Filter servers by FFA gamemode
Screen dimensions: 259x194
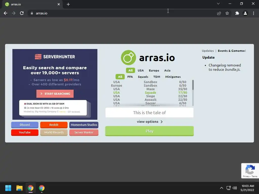tap(130, 77)
